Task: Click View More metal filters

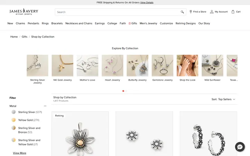Action: pos(19,153)
